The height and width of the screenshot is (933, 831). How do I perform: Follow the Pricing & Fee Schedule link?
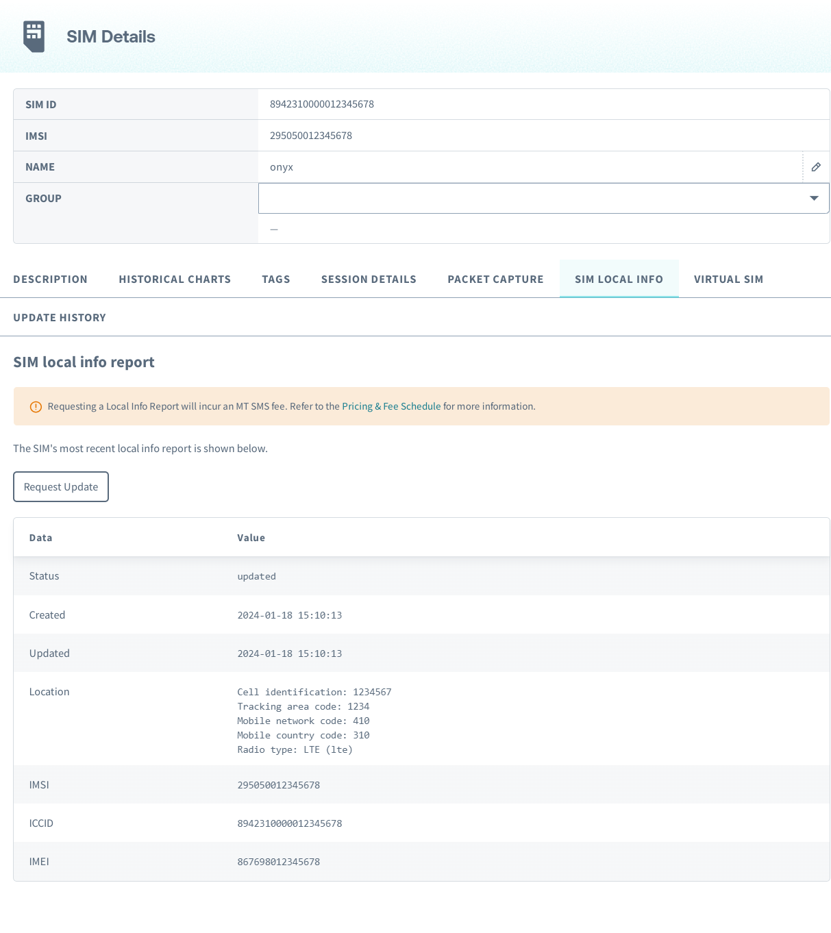tap(391, 406)
